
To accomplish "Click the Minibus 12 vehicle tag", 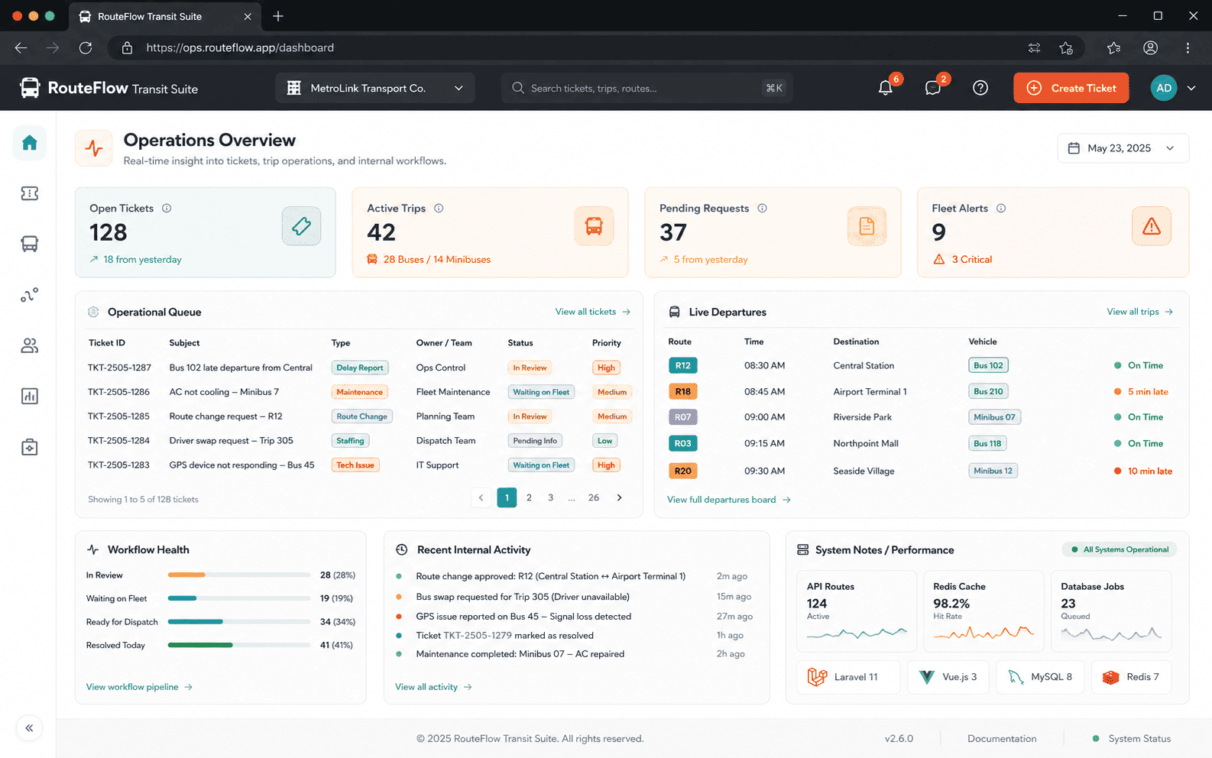I will [x=993, y=471].
